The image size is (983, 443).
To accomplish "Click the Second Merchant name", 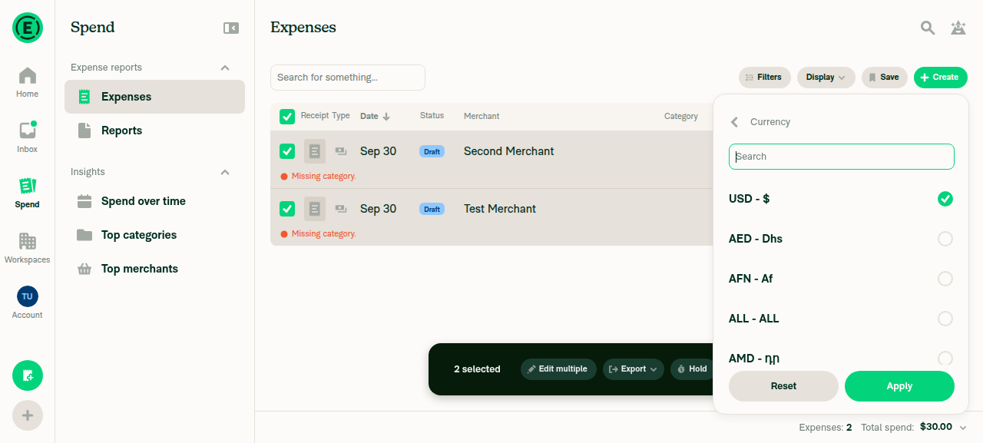I will pyautogui.click(x=509, y=151).
